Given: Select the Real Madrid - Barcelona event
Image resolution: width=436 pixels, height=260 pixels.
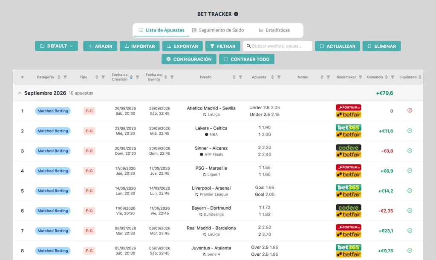Looking at the screenshot, I should (x=211, y=228).
